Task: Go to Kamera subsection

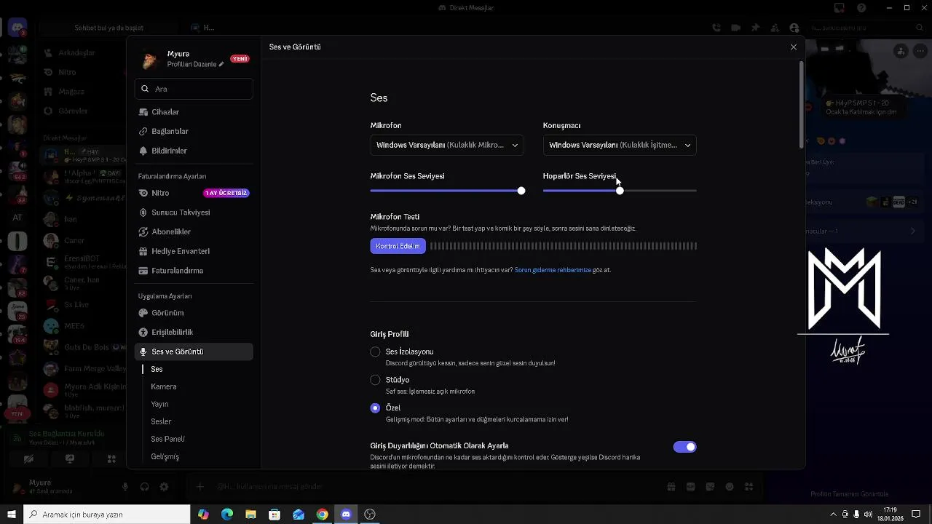Action: (x=164, y=387)
